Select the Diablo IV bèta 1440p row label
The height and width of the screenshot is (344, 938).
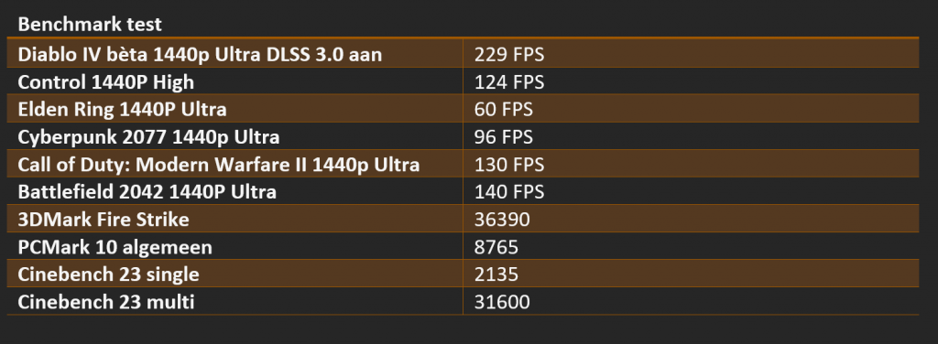(200, 54)
